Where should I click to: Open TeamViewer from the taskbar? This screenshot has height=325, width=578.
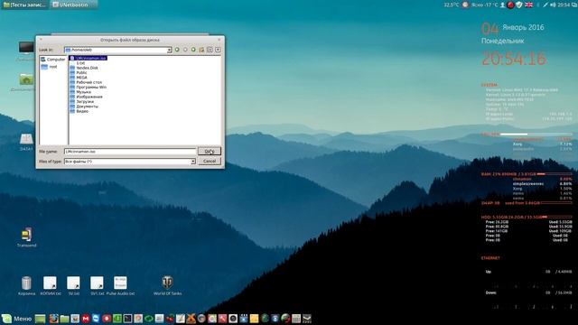[96, 319]
